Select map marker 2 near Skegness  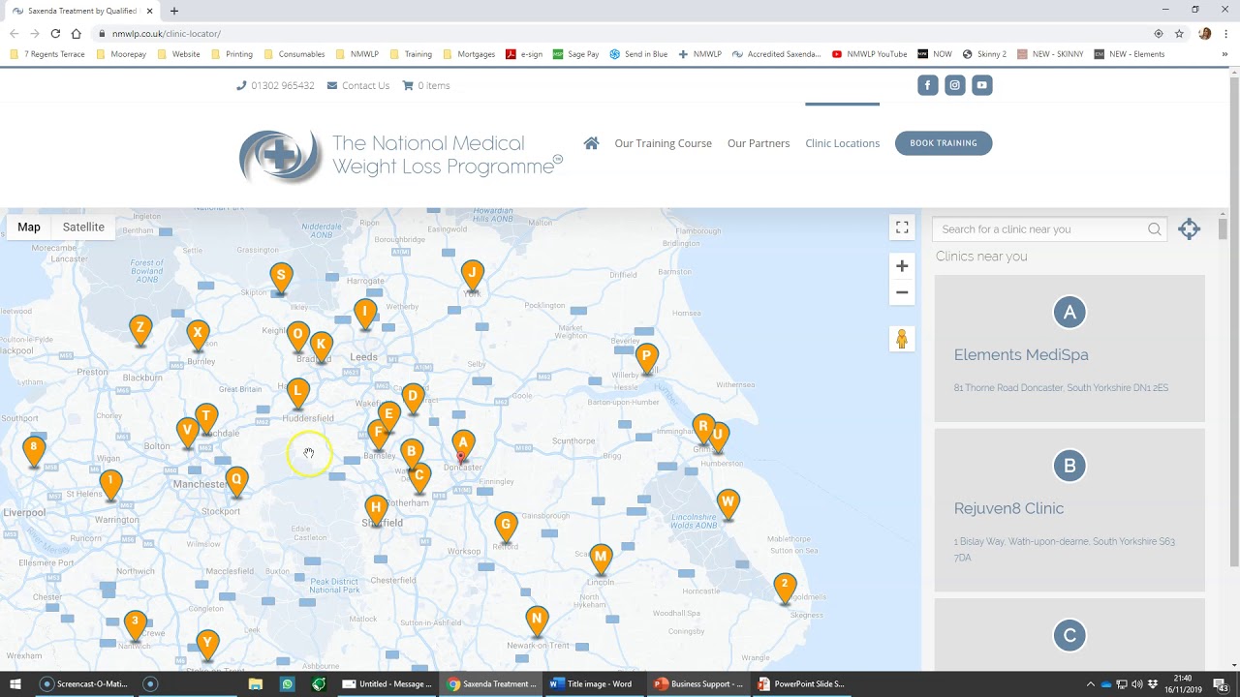785,587
